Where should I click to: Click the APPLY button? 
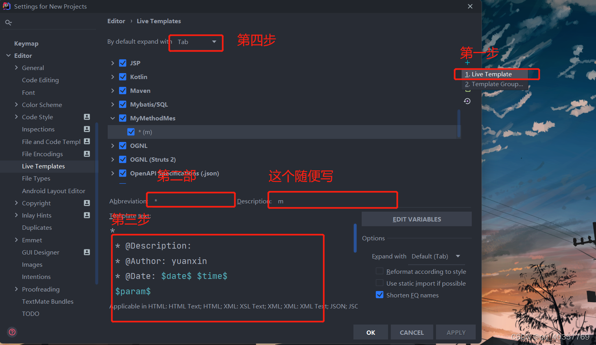[x=456, y=332]
